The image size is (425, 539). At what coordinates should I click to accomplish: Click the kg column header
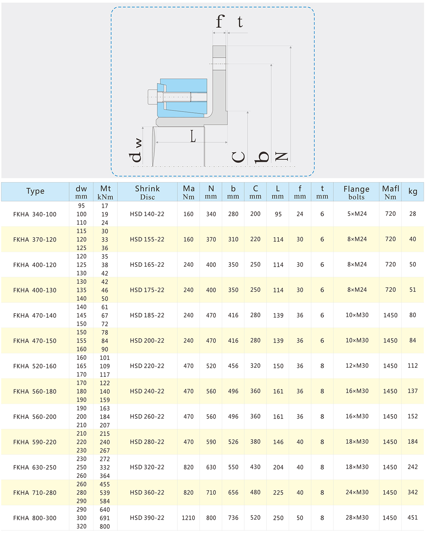pyautogui.click(x=412, y=191)
